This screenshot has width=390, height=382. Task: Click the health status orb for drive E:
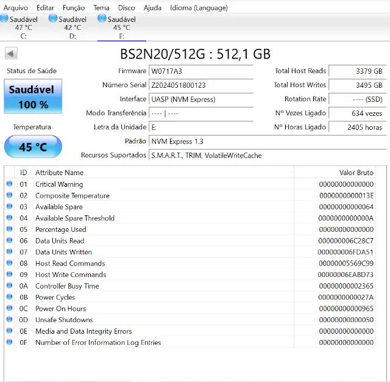click(x=102, y=18)
